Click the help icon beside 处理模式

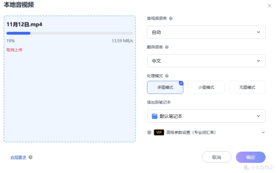167,76
